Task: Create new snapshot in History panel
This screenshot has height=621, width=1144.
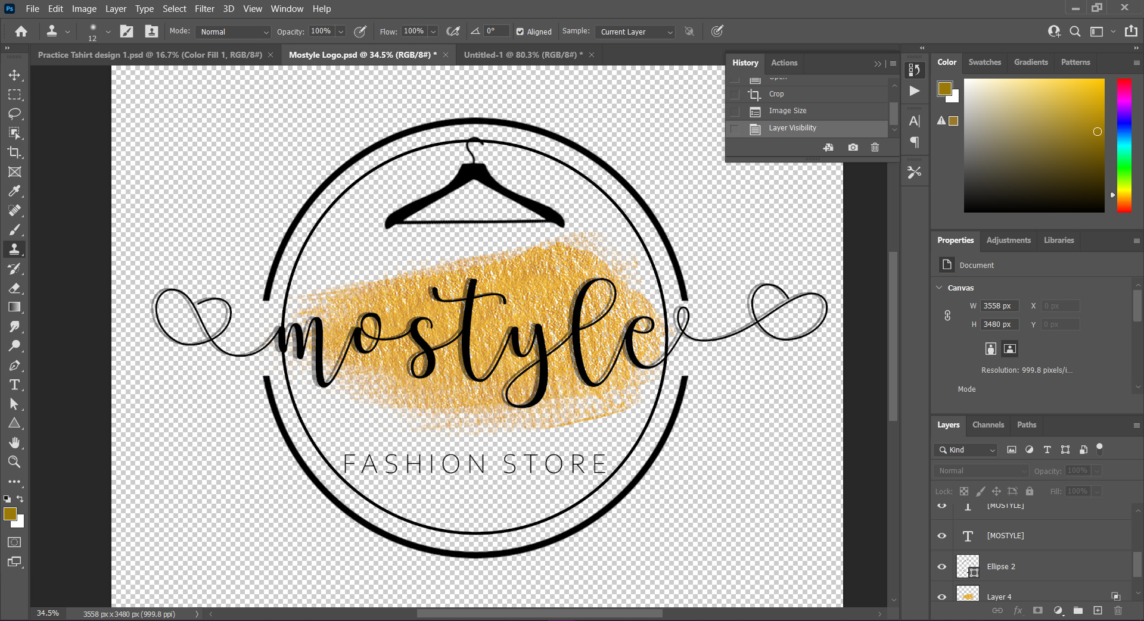Action: click(853, 147)
